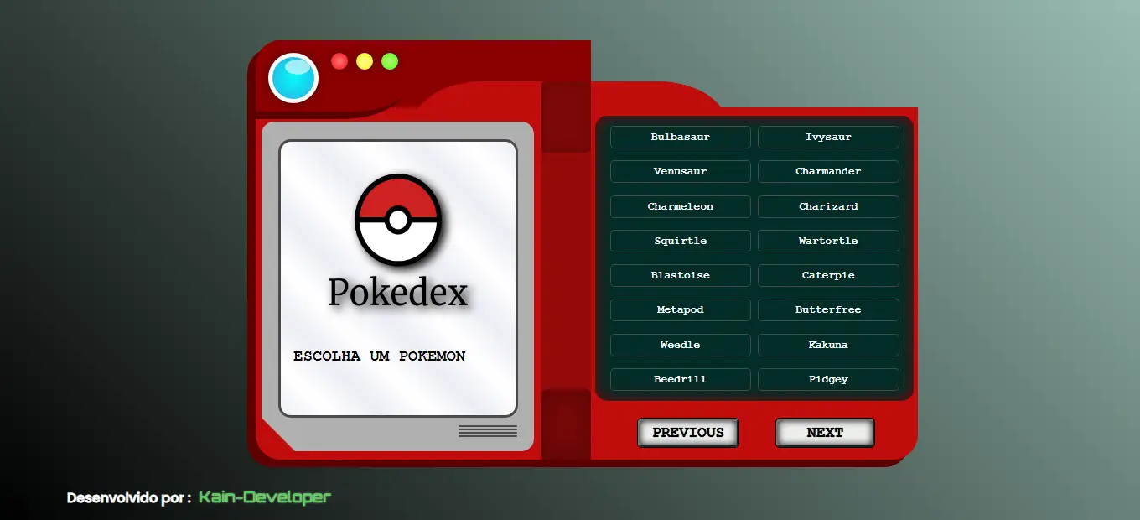This screenshot has height=520, width=1140.
Task: Select Butterfree from the list
Action: 828,309
